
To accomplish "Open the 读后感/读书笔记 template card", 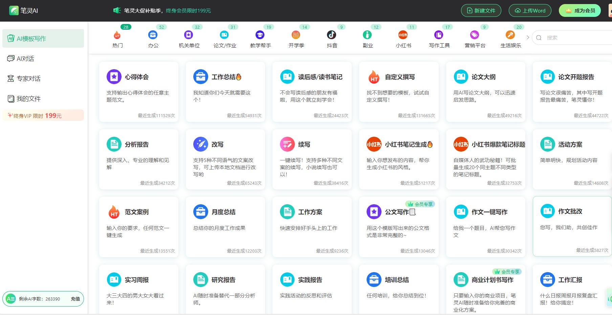I will [x=312, y=91].
